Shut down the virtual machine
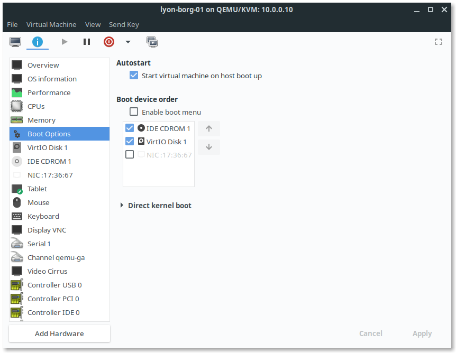This screenshot has width=456, height=353. pyautogui.click(x=108, y=42)
